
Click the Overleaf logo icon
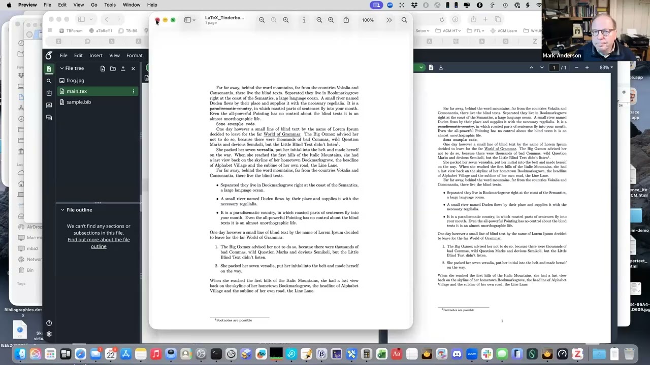49,55
